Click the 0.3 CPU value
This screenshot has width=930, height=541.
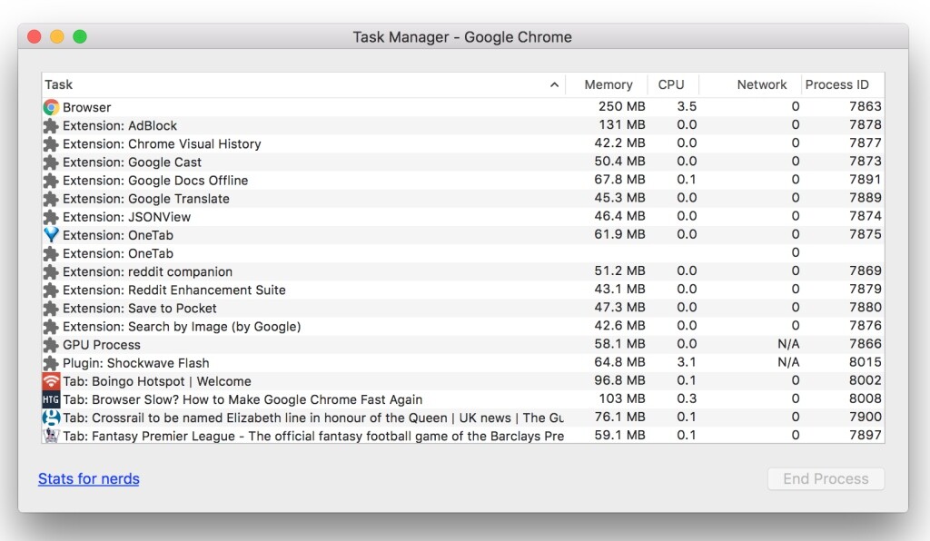[687, 398]
